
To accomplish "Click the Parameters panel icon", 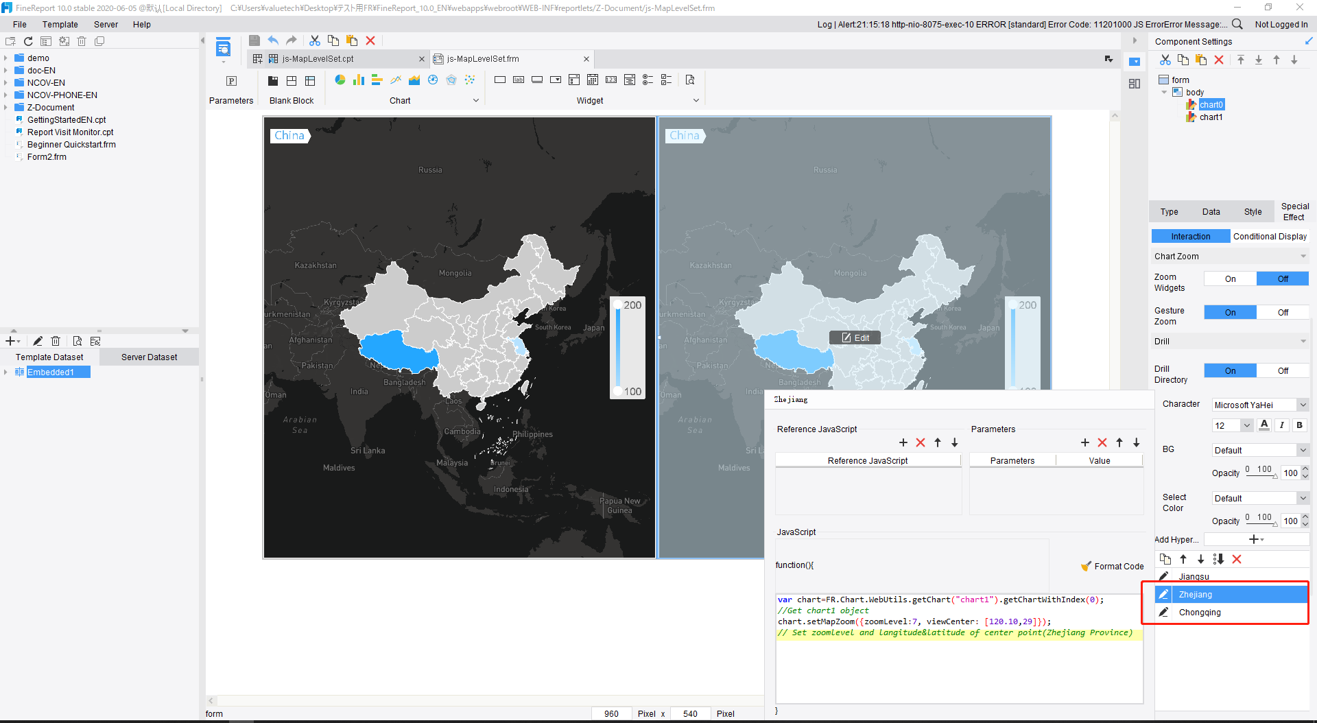I will pyautogui.click(x=231, y=81).
